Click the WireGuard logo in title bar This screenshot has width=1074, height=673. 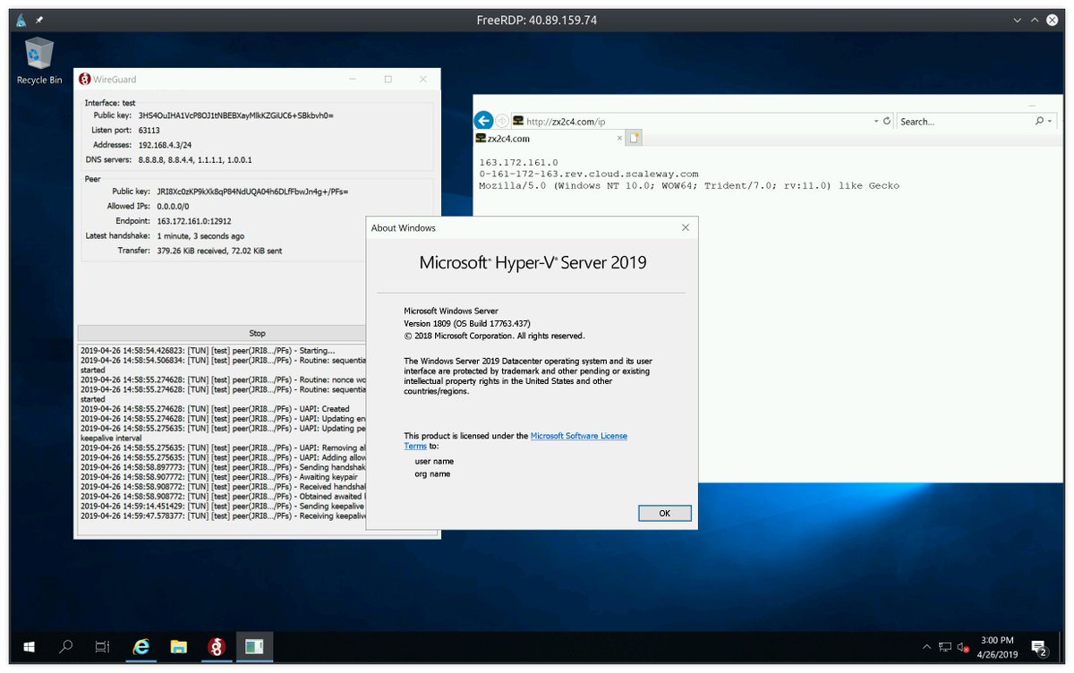pos(85,80)
